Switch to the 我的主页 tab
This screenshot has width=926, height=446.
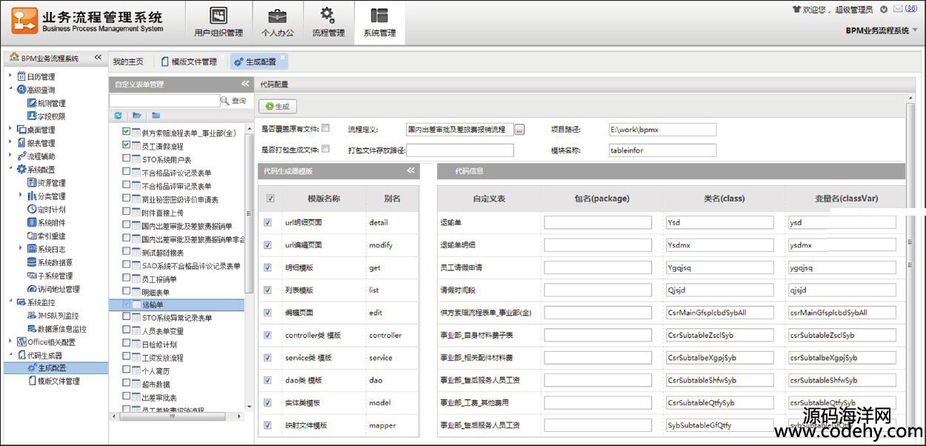(128, 61)
